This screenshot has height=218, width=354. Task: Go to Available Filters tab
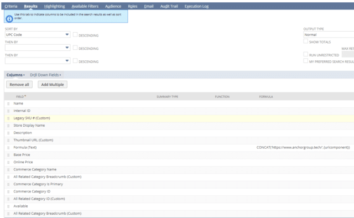pyautogui.click(x=85, y=6)
